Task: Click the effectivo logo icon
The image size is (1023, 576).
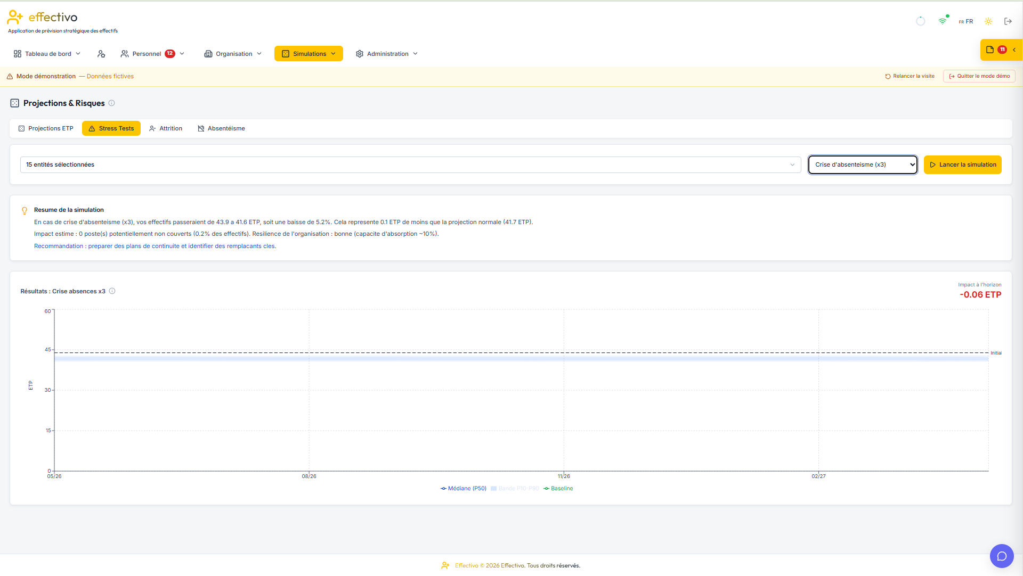Action: click(x=15, y=17)
